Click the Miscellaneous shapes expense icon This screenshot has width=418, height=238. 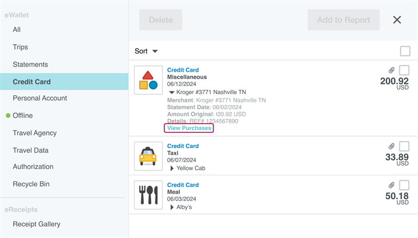(x=148, y=80)
